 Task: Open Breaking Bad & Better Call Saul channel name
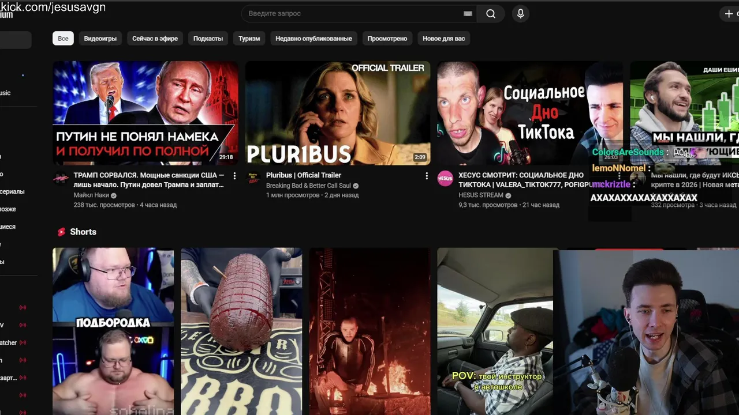pos(308,186)
